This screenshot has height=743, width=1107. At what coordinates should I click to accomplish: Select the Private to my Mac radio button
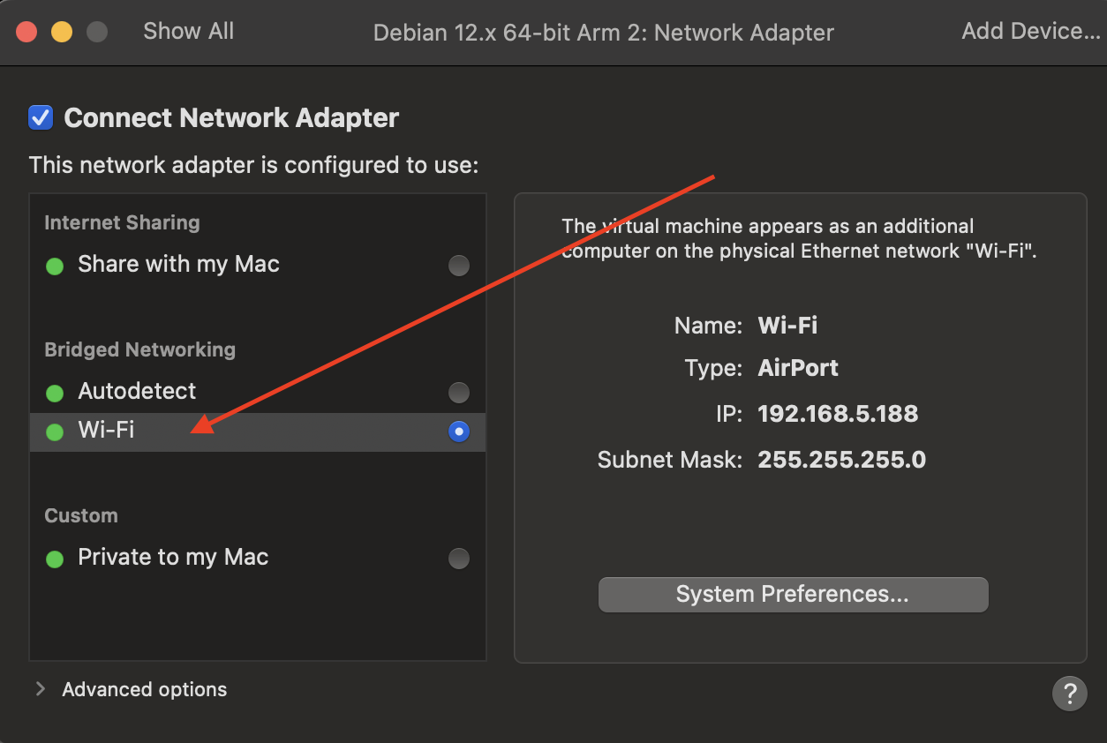coord(458,558)
